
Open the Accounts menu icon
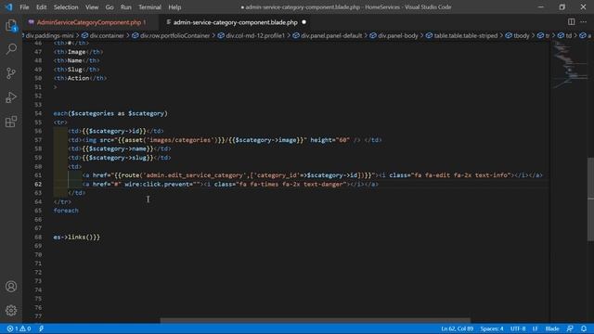11,287
